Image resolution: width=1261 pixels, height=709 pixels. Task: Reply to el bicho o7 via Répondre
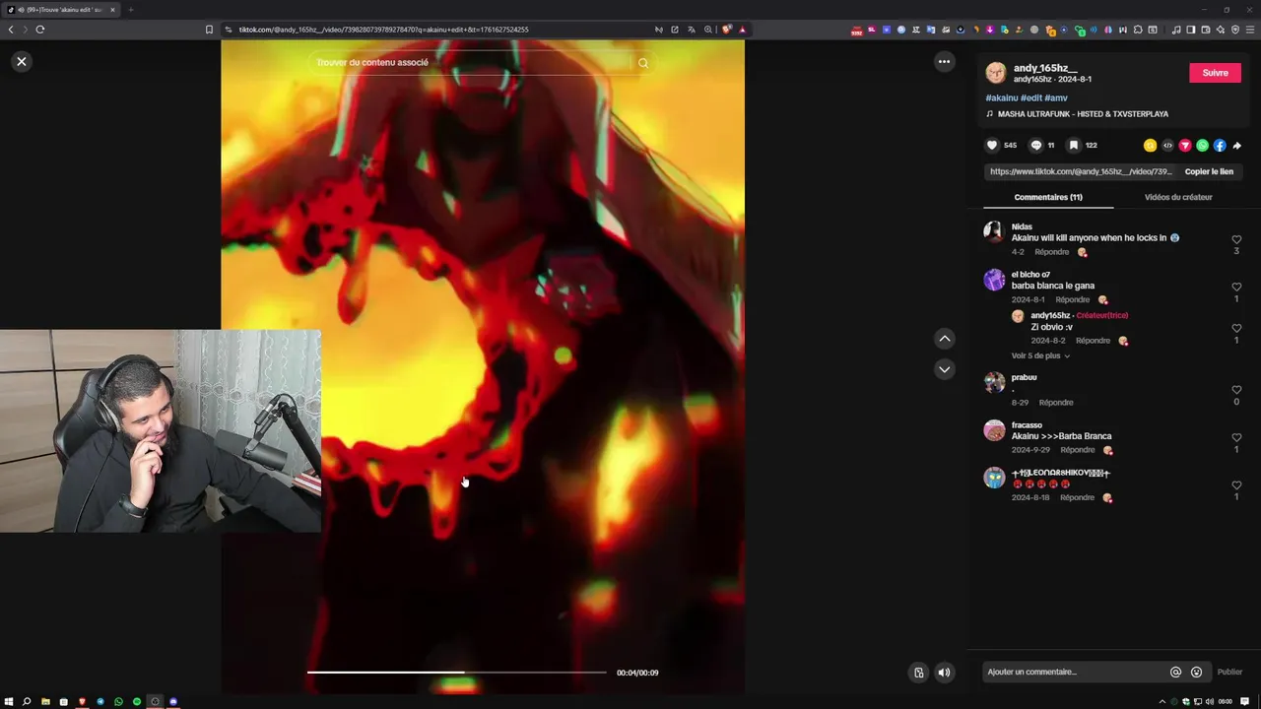click(1073, 299)
